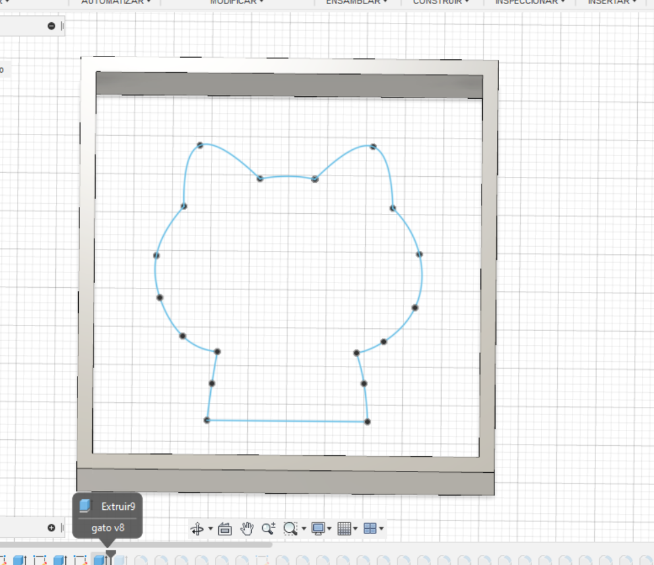
Task: Expand the Viewports dropdown arrow
Action: pos(381,529)
